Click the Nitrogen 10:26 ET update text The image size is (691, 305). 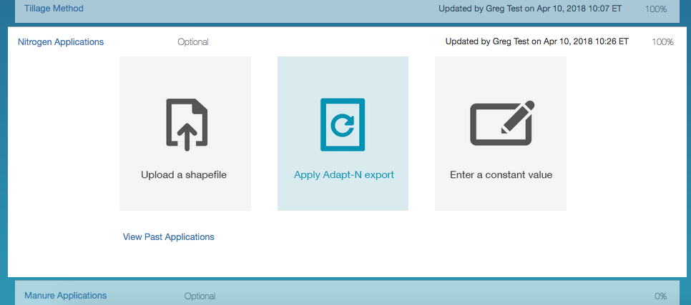tap(536, 41)
